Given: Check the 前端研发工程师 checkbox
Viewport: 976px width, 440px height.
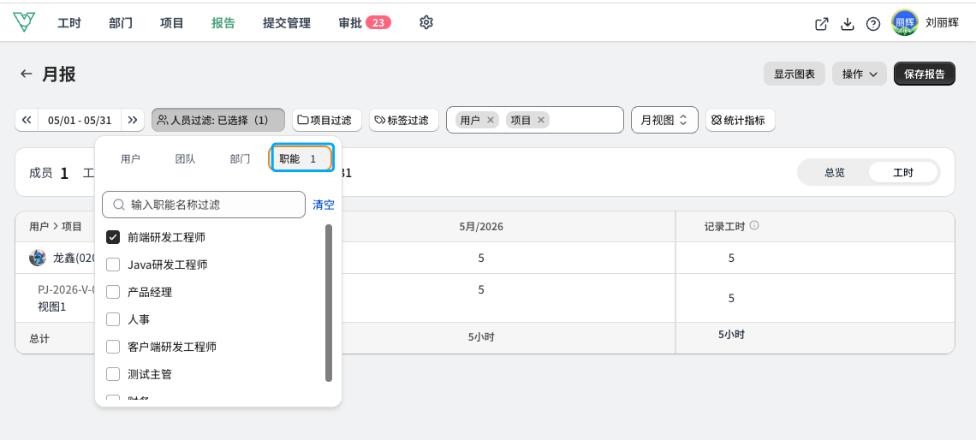Looking at the screenshot, I should 113,237.
